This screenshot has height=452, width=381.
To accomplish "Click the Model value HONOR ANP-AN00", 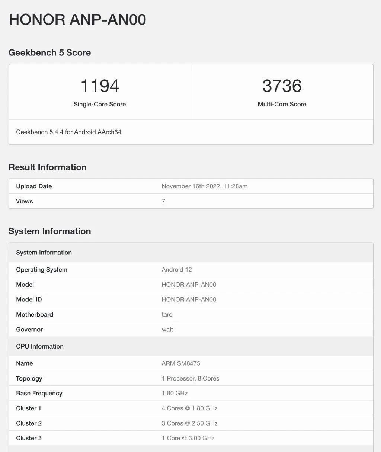I will point(189,285).
